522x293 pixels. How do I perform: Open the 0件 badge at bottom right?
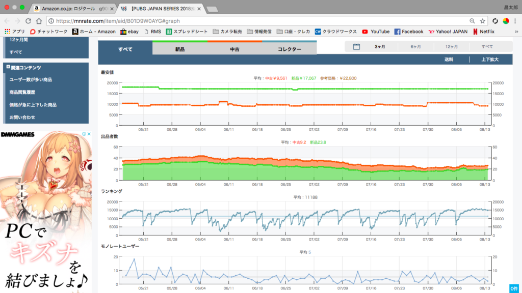coord(514,288)
